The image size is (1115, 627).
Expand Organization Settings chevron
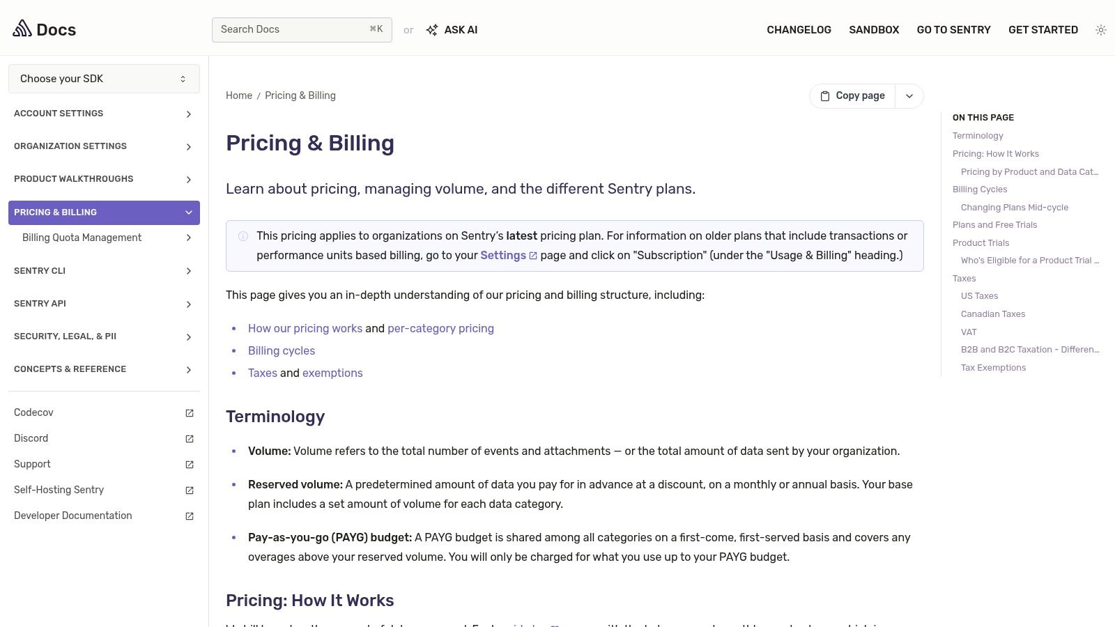pyautogui.click(x=189, y=146)
